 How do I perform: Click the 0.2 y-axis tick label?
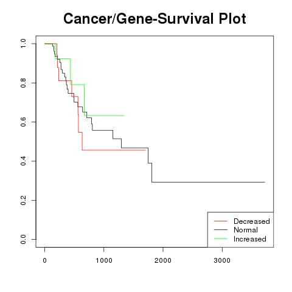[x=23, y=200]
